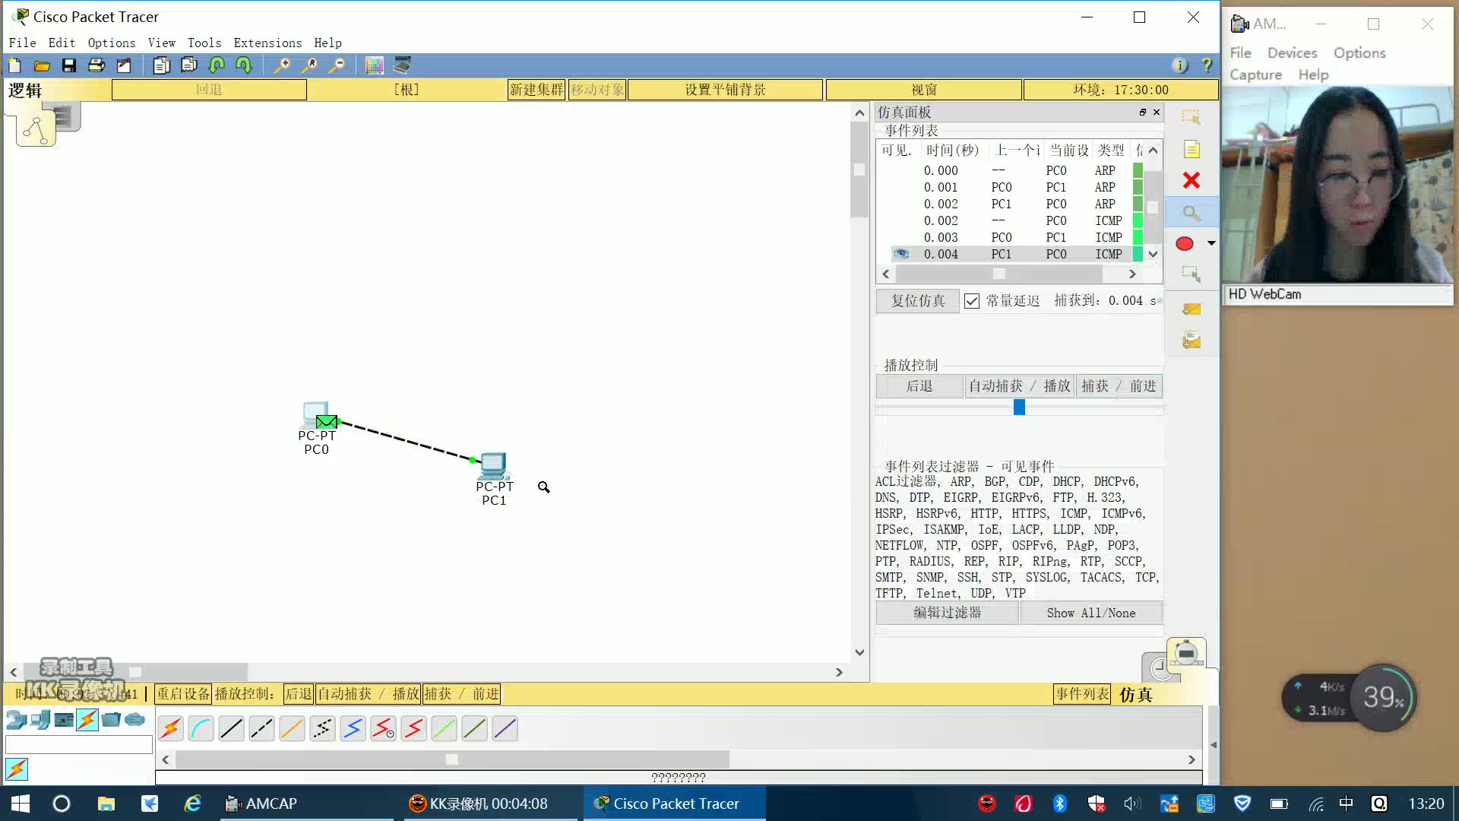1459x821 pixels.
Task: Reset zoom with the R magnifier
Action: [309, 66]
